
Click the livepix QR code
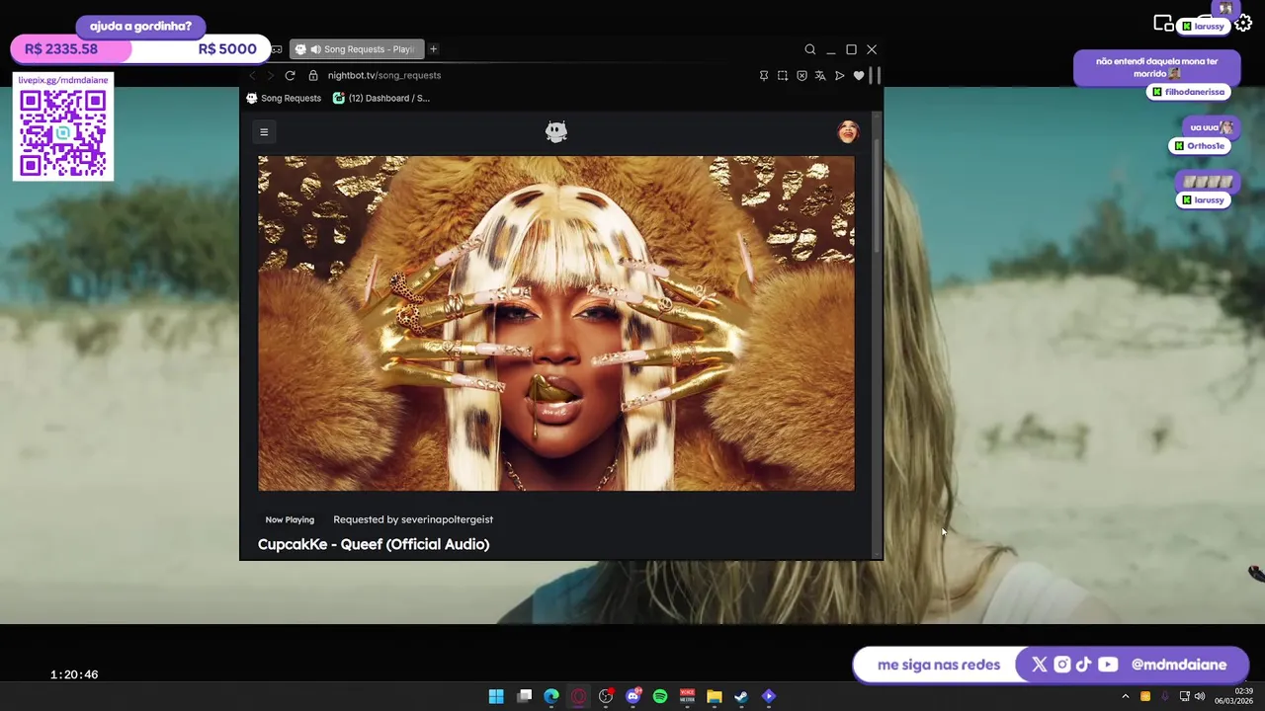click(63, 133)
